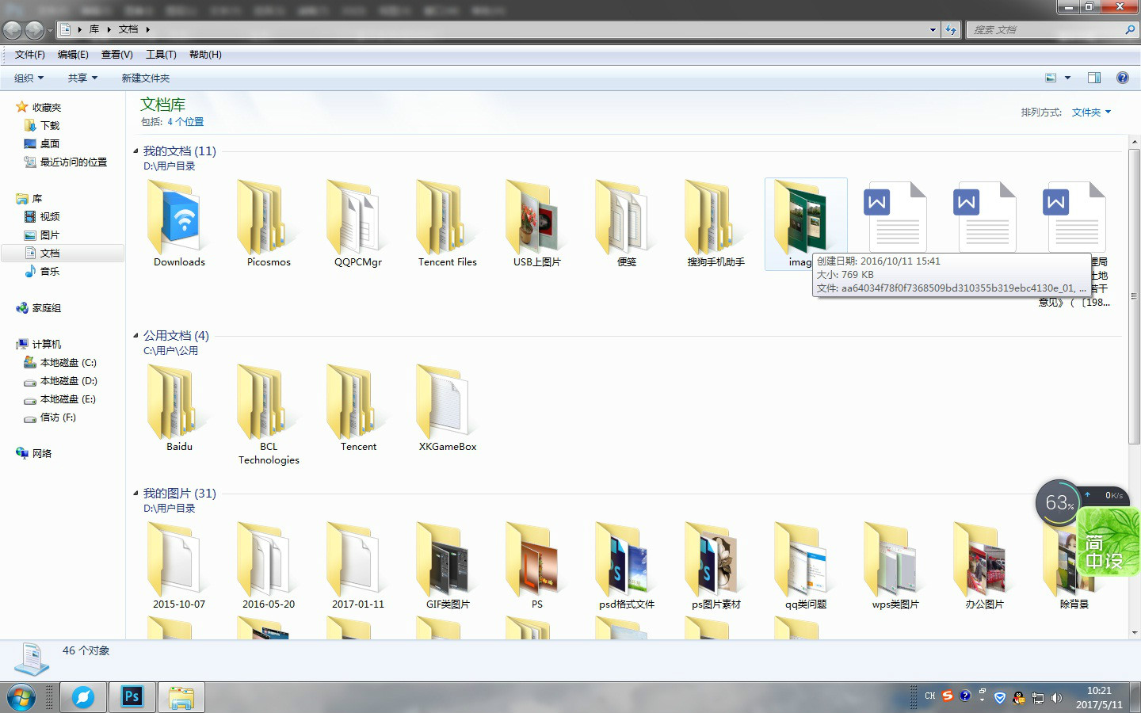The width and height of the screenshot is (1141, 713).
Task: Click the volume speaker tray icon
Action: [1056, 698]
